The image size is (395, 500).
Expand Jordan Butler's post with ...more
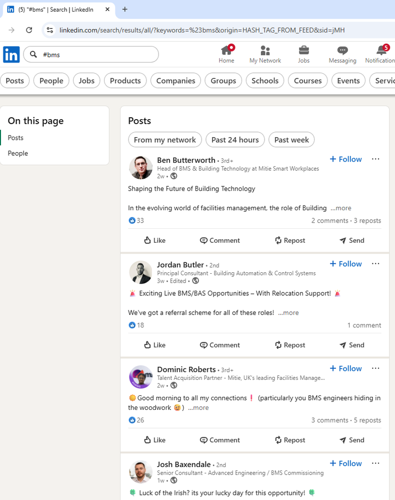pos(288,312)
